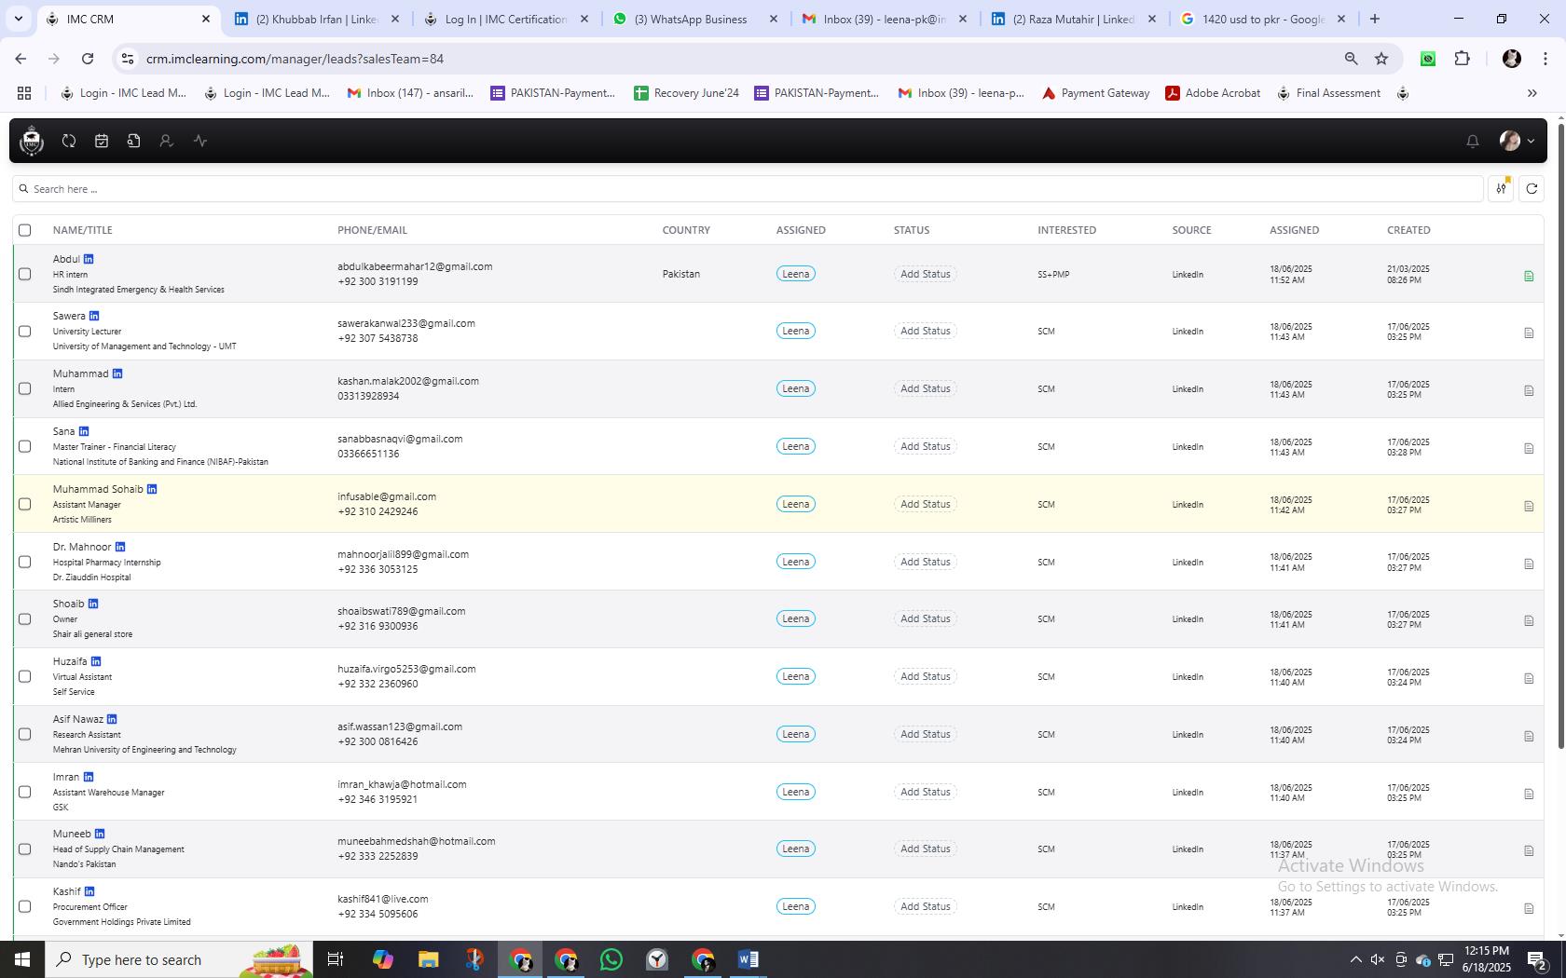Click the reload leads button beside filters

[1532, 189]
